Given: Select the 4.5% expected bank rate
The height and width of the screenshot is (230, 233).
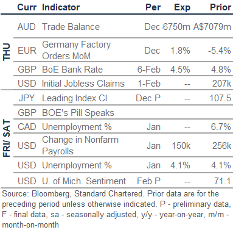Looking at the screenshot, I should (x=180, y=70).
